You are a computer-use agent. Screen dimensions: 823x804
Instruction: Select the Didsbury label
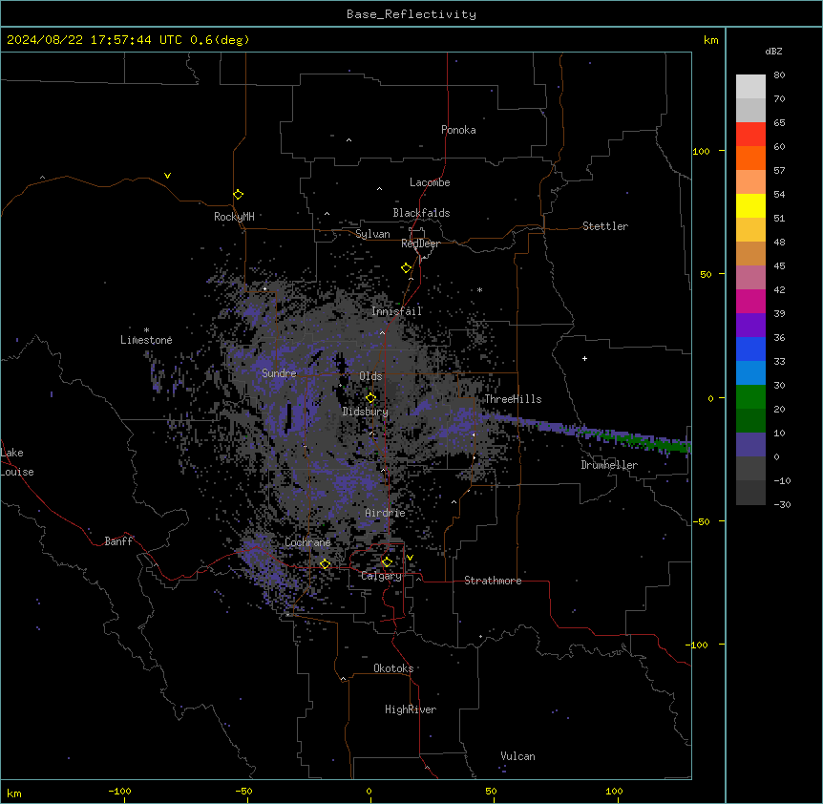366,412
